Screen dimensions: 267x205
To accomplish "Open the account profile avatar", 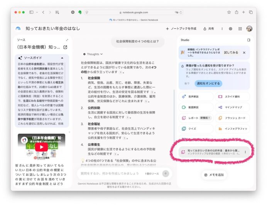I will (x=249, y=29).
